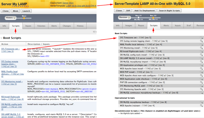Open MAIL Postfix local delivery link
The height and width of the screenshot is (118, 204).
(13, 74)
